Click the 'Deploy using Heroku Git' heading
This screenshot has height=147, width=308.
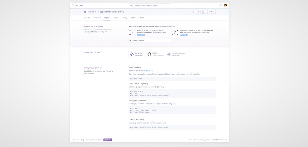click(93, 68)
